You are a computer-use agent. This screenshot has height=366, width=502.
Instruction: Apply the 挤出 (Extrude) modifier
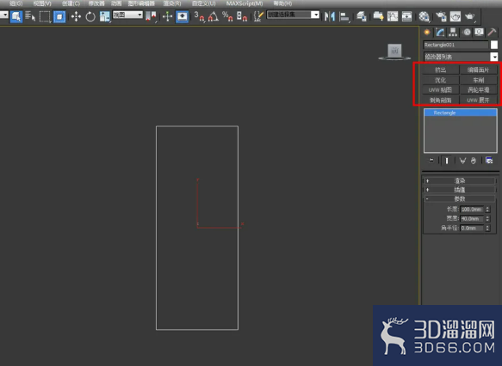(x=441, y=70)
